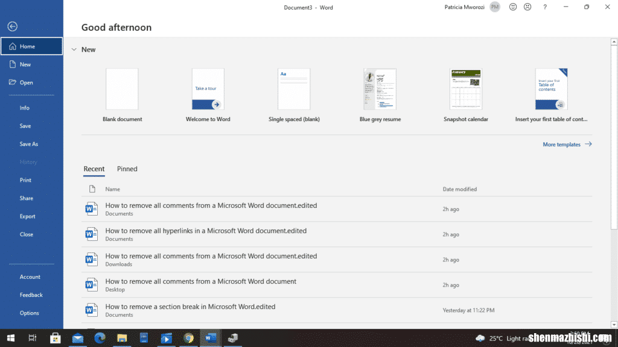
Task: Open Mail app from taskbar
Action: (x=78, y=338)
